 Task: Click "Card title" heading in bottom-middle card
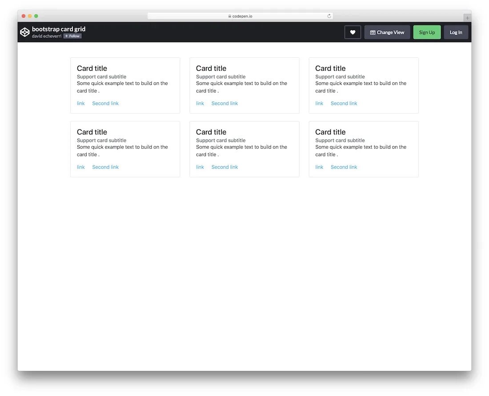click(211, 132)
